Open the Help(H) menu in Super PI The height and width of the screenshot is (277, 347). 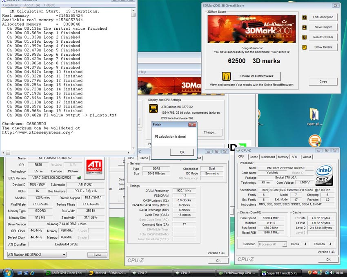click(x=49, y=5)
